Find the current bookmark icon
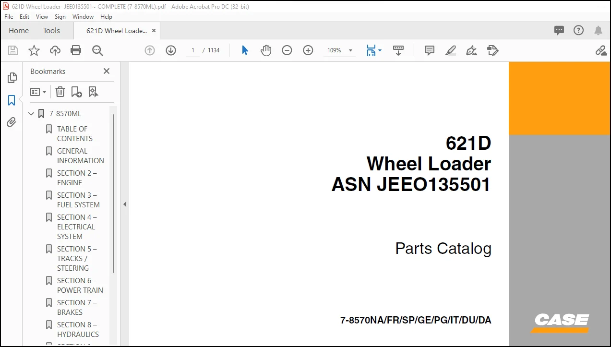The width and height of the screenshot is (611, 347). coord(93,92)
